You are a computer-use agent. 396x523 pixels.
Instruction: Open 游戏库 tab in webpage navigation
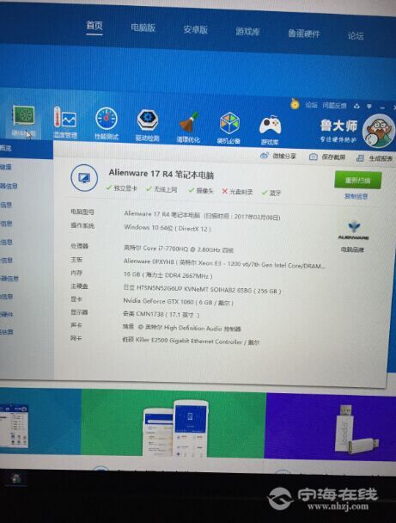(247, 32)
